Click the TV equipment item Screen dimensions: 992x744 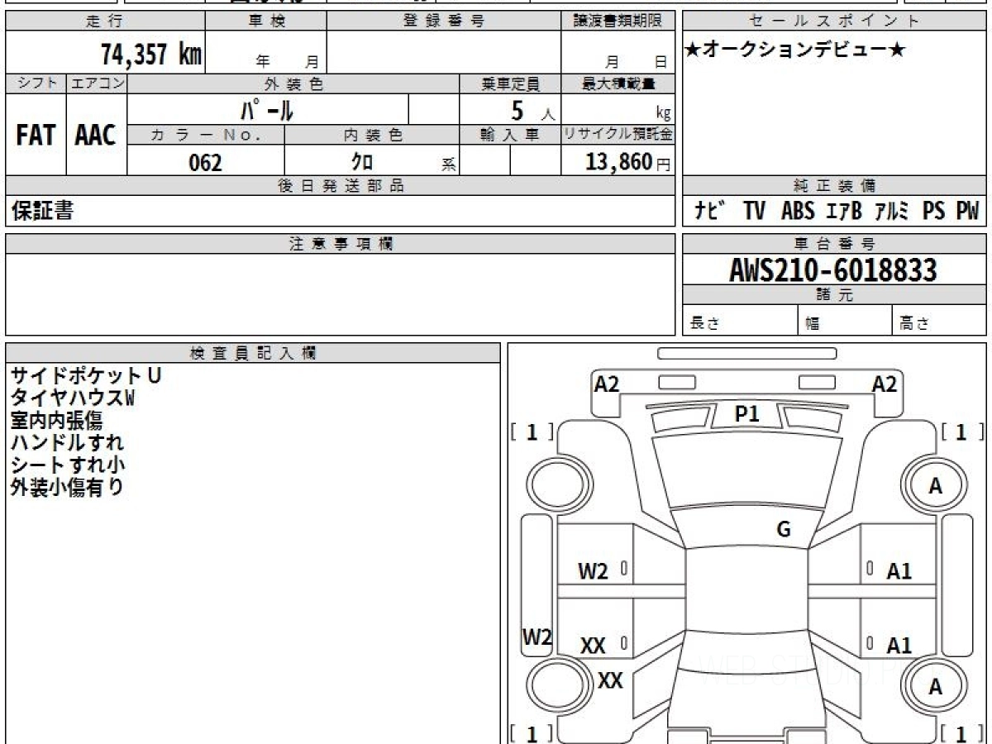(x=754, y=211)
